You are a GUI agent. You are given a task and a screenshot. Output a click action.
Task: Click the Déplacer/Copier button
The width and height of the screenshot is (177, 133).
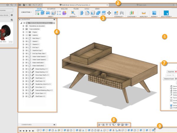pos(170,79)
